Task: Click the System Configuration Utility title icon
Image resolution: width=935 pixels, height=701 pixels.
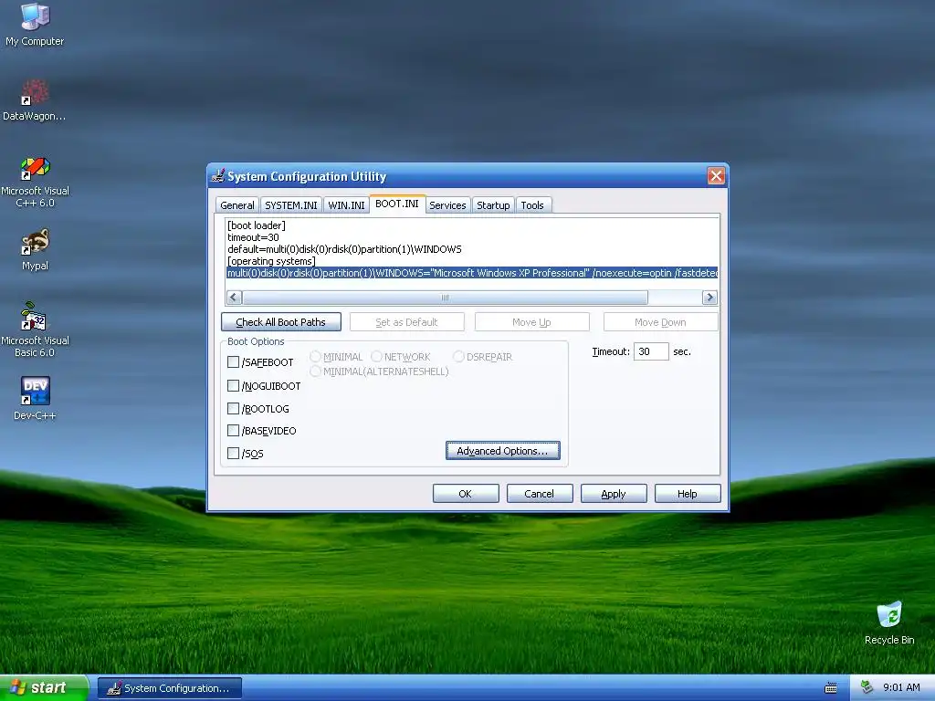Action: click(218, 176)
